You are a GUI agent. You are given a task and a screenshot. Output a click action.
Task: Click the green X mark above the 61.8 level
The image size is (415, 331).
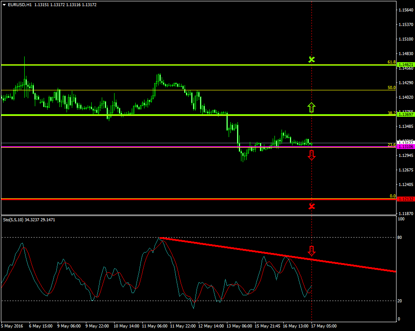tap(312, 59)
